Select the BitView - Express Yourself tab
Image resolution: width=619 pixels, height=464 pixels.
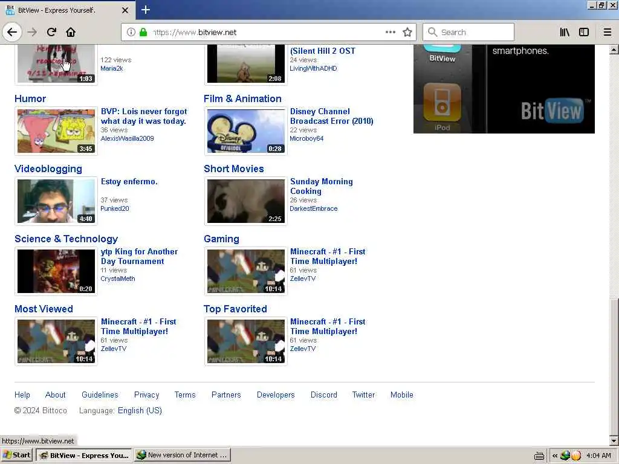click(x=67, y=10)
